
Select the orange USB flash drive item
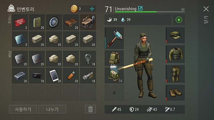pyautogui.click(x=71, y=76)
